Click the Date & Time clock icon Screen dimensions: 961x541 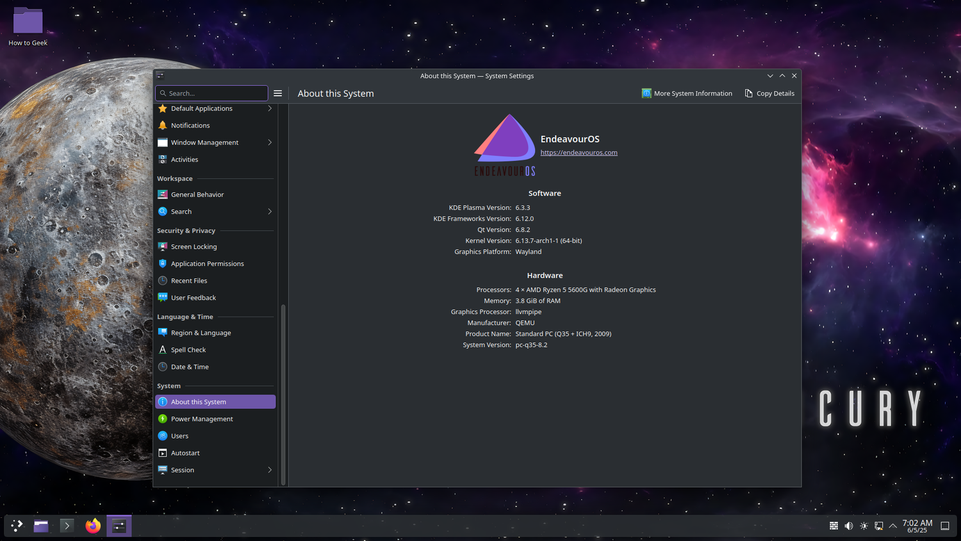(163, 367)
